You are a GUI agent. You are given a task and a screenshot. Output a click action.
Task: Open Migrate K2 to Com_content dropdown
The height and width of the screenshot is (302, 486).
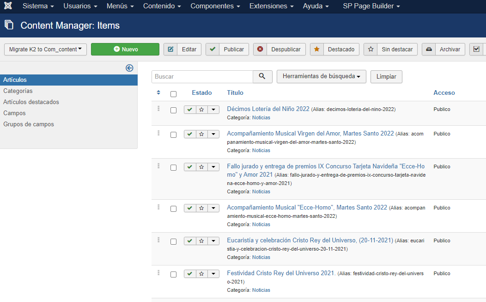tap(45, 49)
